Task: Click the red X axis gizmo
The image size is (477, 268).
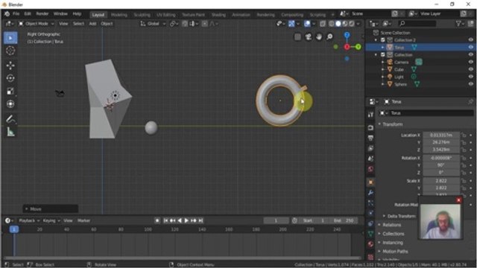Action: coord(347,47)
